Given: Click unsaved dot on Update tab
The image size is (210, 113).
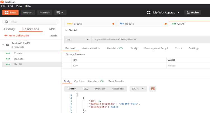Looking at the screenshot, I should (x=166, y=24).
